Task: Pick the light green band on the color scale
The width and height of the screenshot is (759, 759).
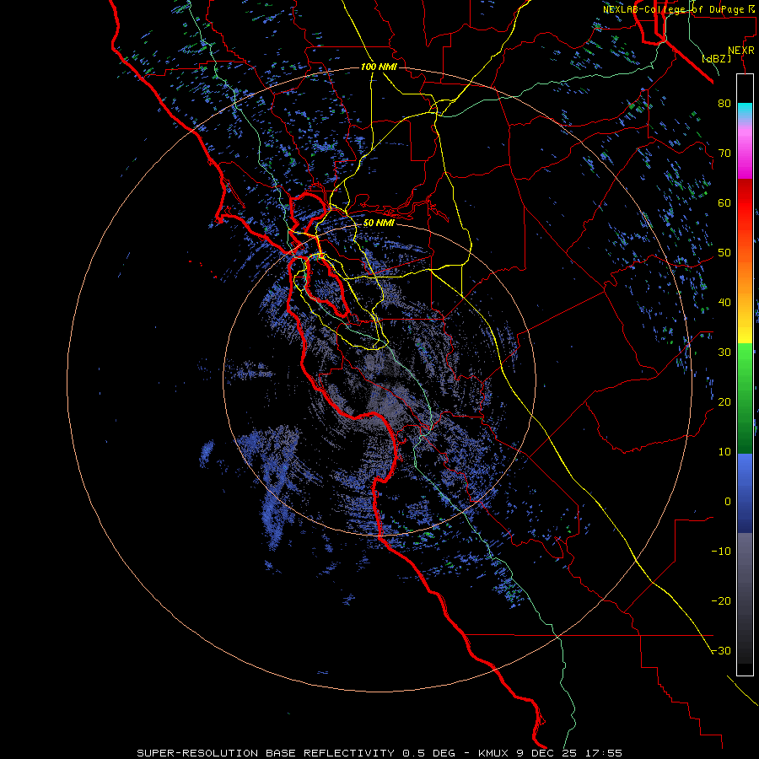Action: tap(745, 358)
